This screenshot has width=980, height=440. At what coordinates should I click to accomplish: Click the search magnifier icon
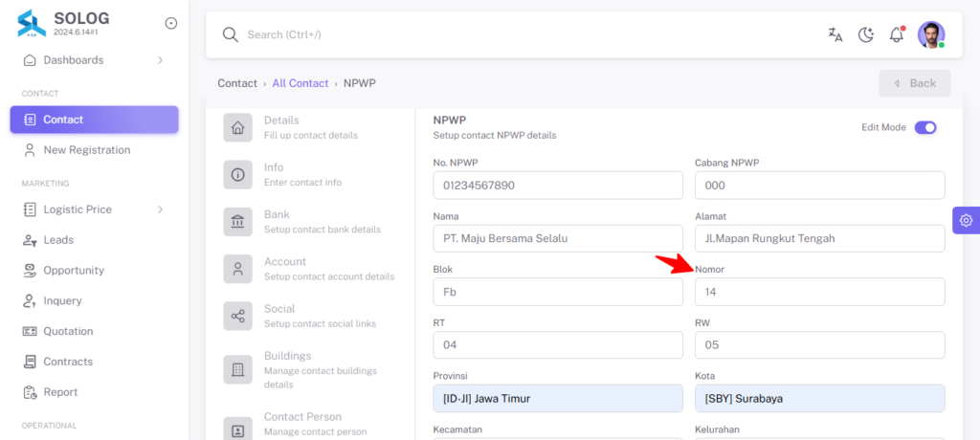point(231,34)
